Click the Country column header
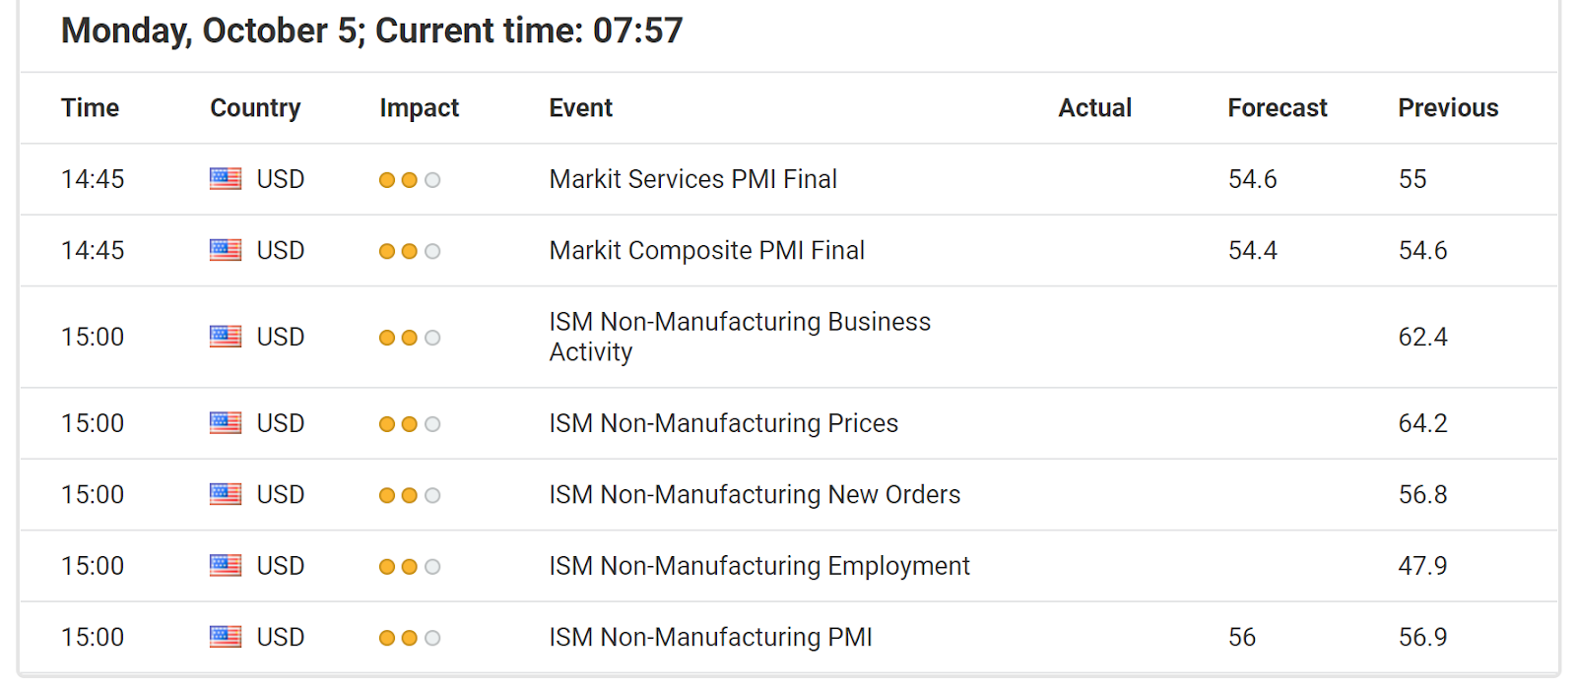1576x687 pixels. point(255,108)
